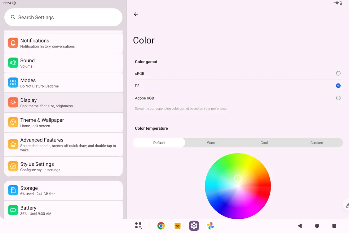Launch Chrome from the taskbar

tap(161, 226)
